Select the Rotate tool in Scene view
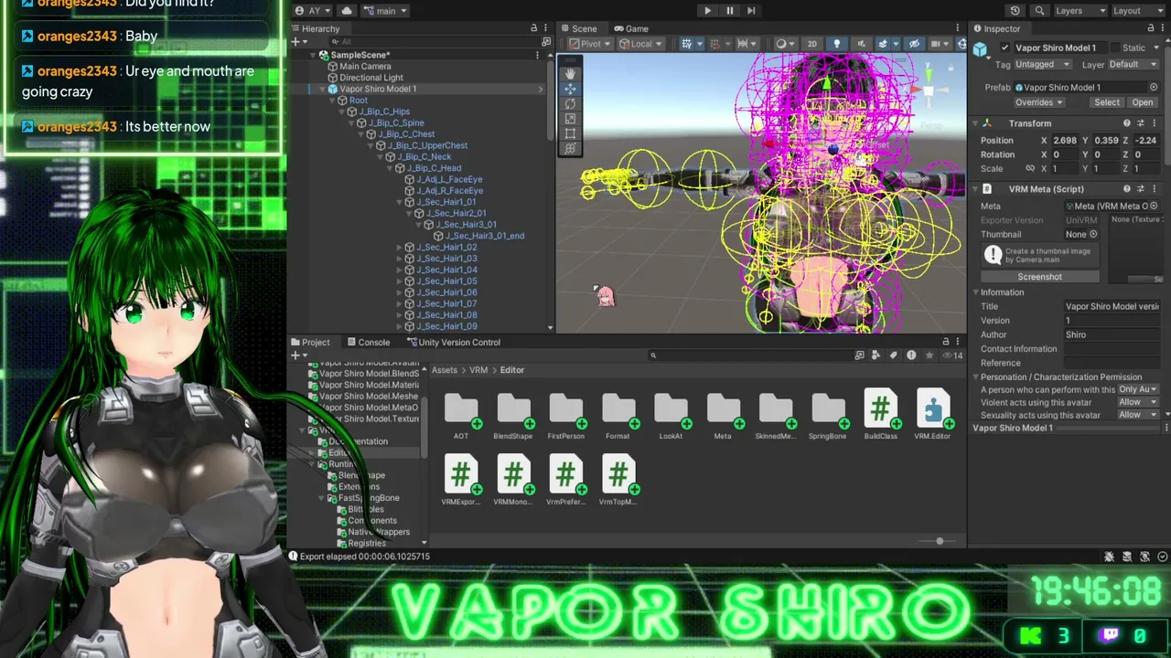1171x658 pixels. pos(570,103)
